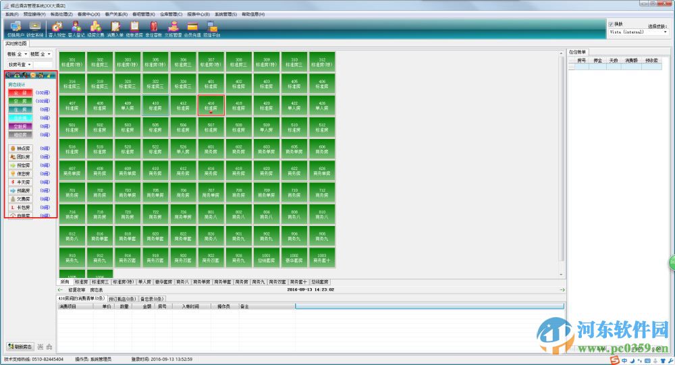Toggle the 换肤 skin checkbox
675x365 pixels.
(611, 24)
